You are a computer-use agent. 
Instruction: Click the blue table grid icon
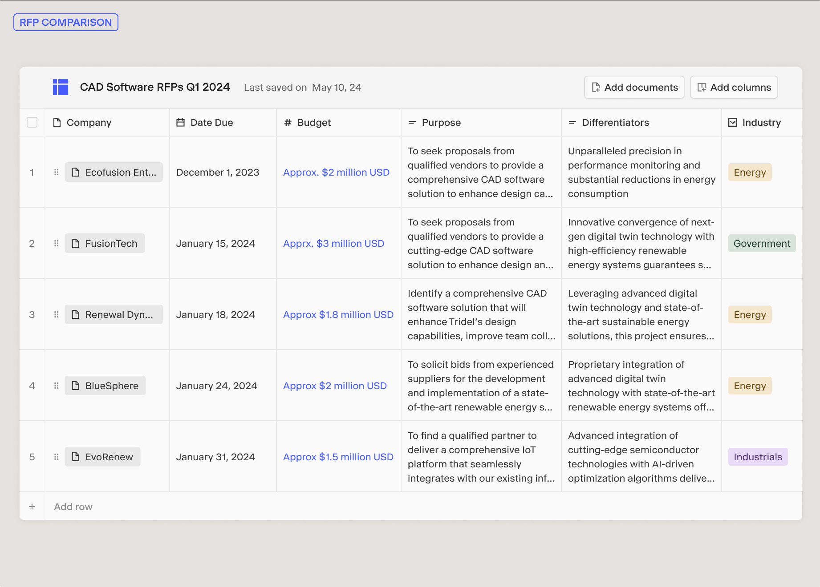61,87
